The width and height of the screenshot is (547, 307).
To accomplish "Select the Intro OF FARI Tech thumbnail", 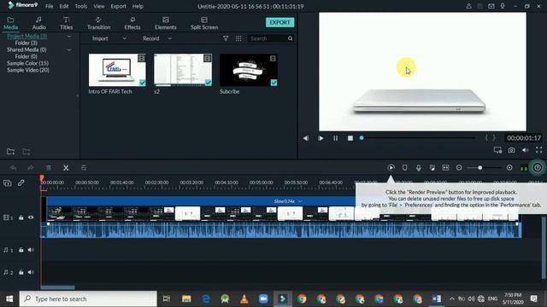I will pyautogui.click(x=117, y=70).
